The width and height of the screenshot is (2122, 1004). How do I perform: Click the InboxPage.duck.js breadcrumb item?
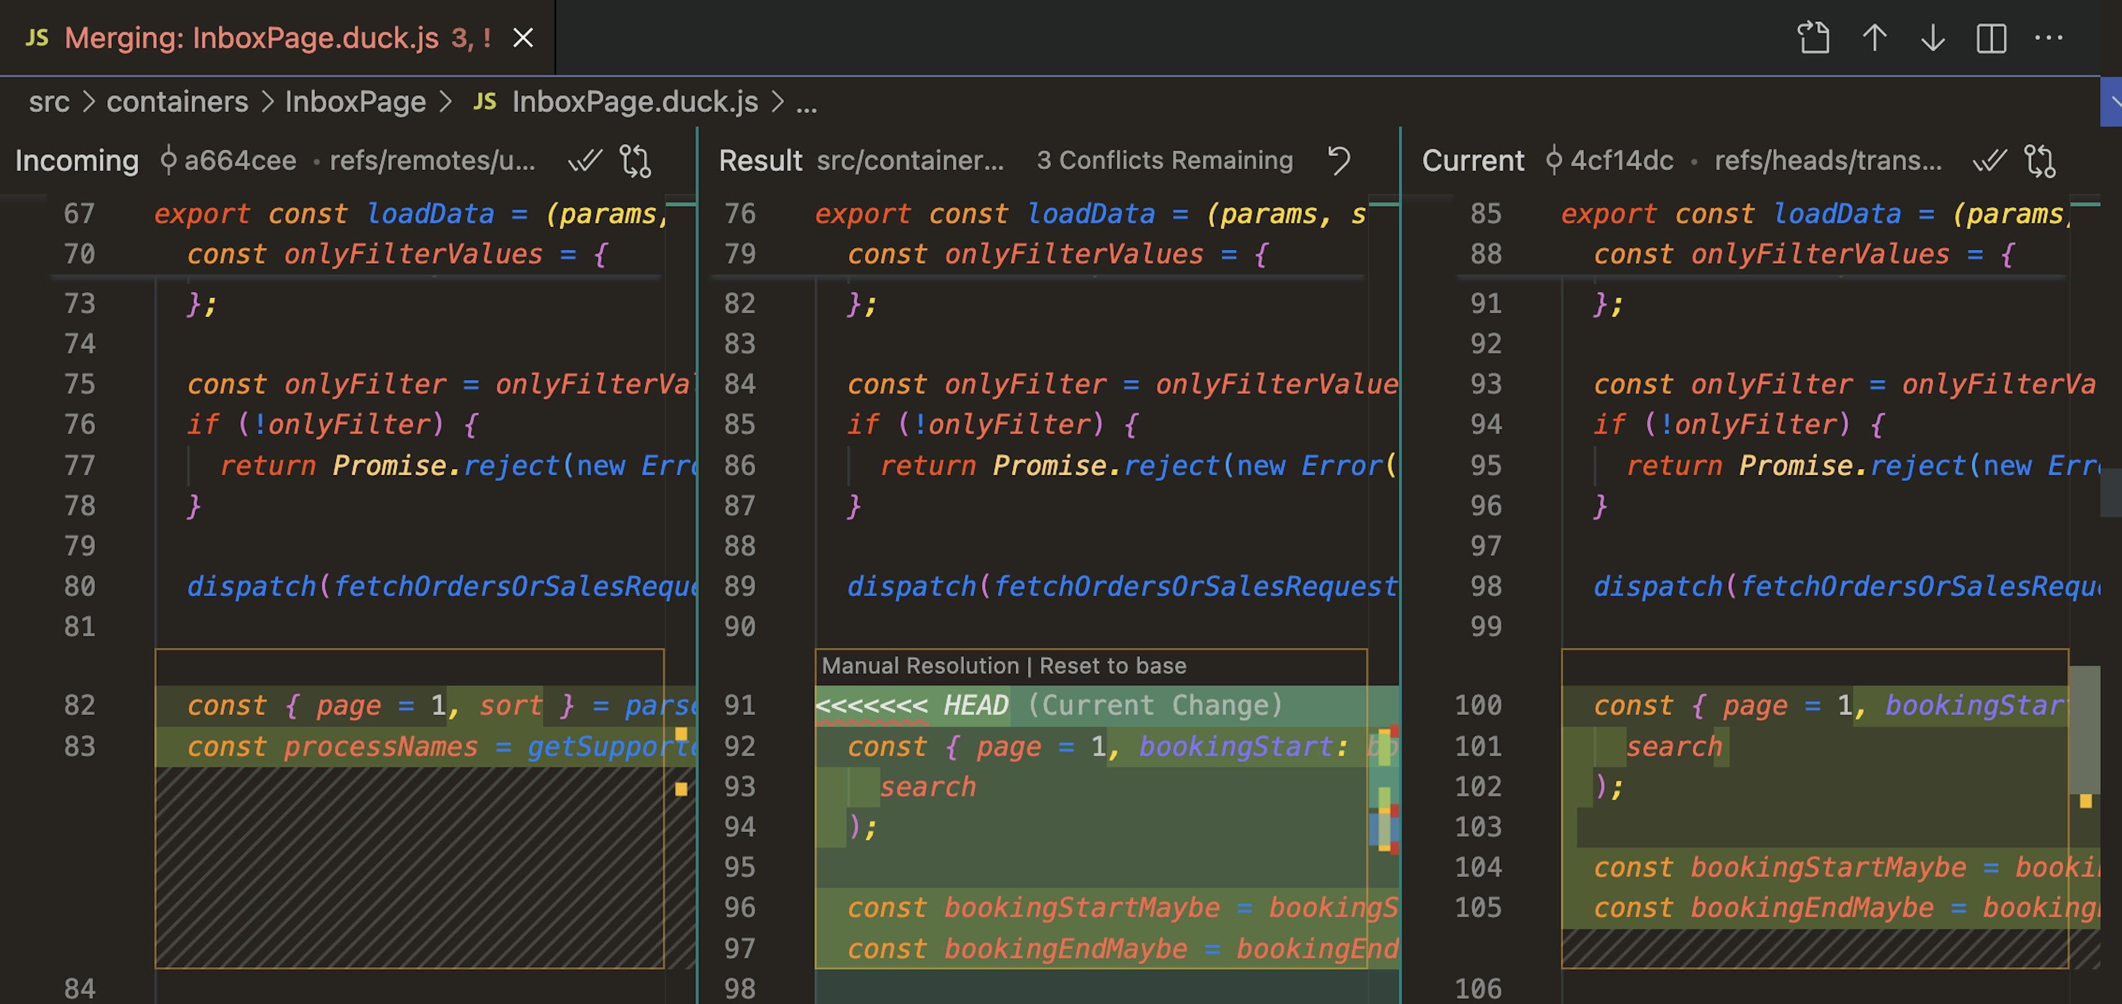click(634, 101)
